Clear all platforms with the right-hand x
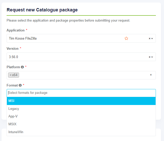The image size is (164, 141). (x=151, y=75)
